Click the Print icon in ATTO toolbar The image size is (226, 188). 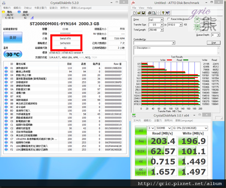point(149,13)
